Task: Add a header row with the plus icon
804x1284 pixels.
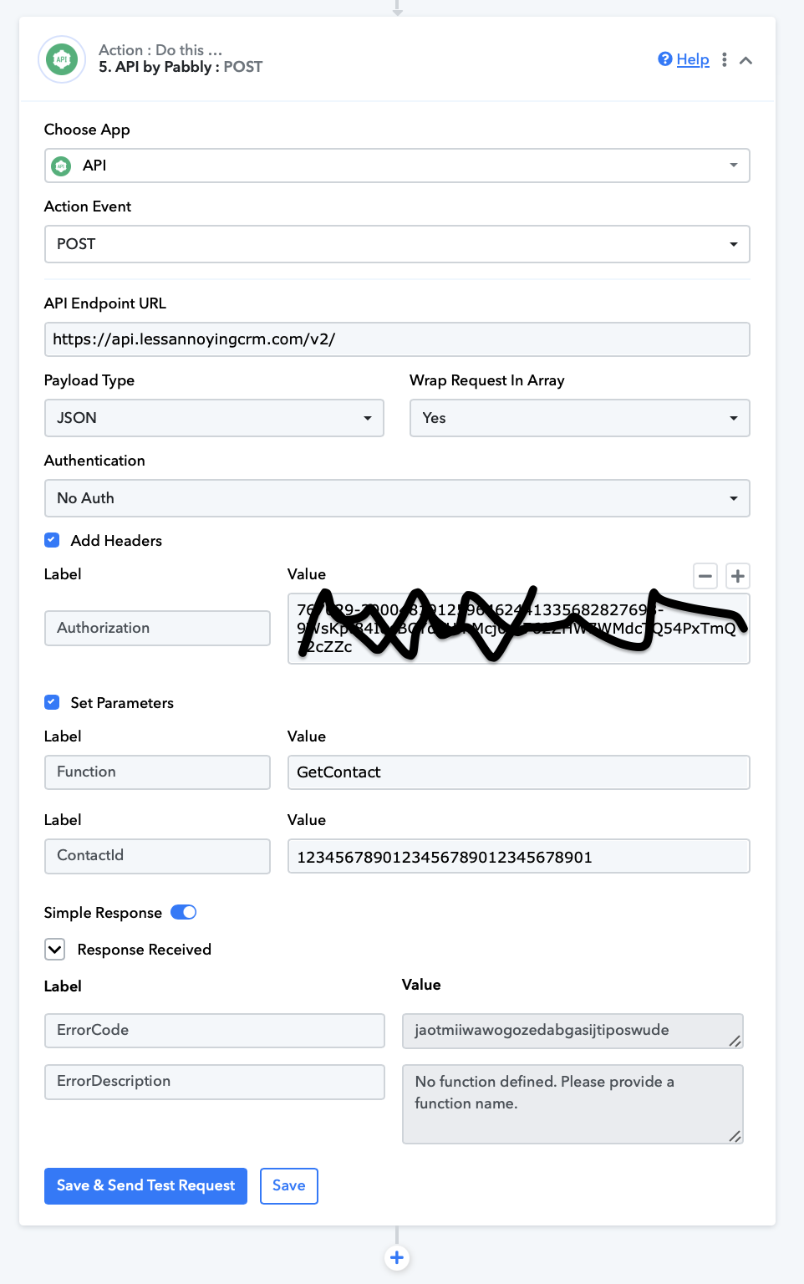Action: click(x=738, y=576)
